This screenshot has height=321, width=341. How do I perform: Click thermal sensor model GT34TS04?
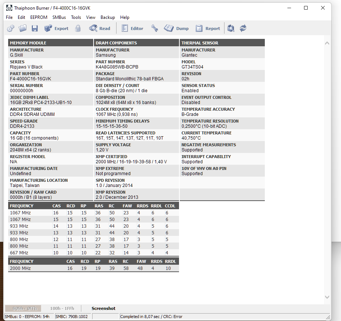(x=192, y=67)
